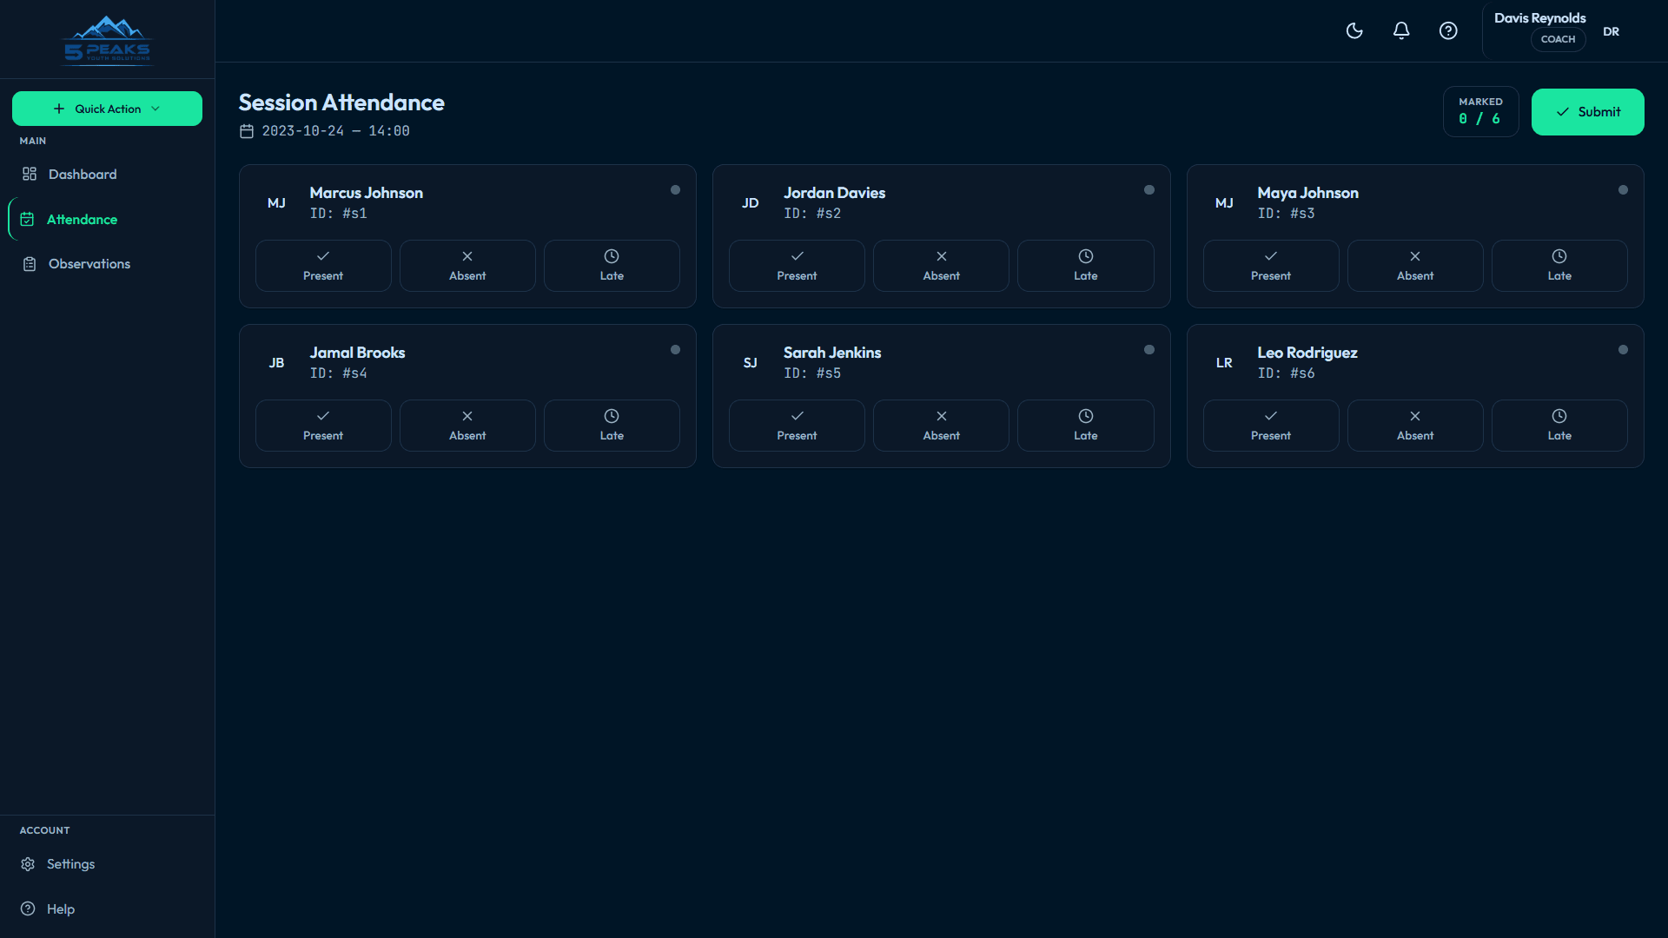
Task: Mark Maya Johnson as Absent
Action: [x=1415, y=266]
